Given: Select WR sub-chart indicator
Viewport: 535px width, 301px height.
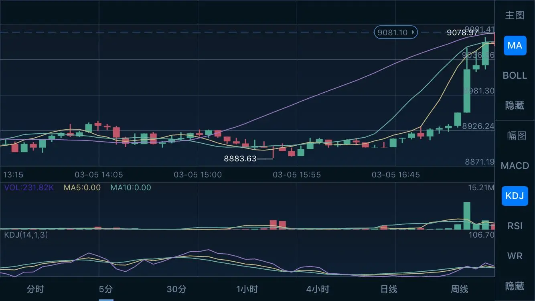Looking at the screenshot, I should click(515, 256).
